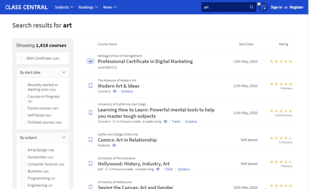This screenshot has width=309, height=189.
Task: Open Syllabus link for Learning How to Learn
Action: click(191, 122)
